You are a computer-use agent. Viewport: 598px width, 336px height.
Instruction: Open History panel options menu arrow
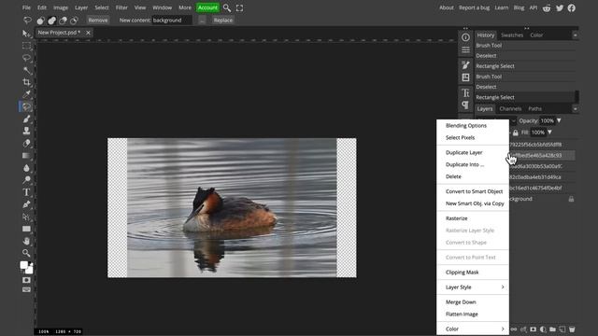pos(576,35)
